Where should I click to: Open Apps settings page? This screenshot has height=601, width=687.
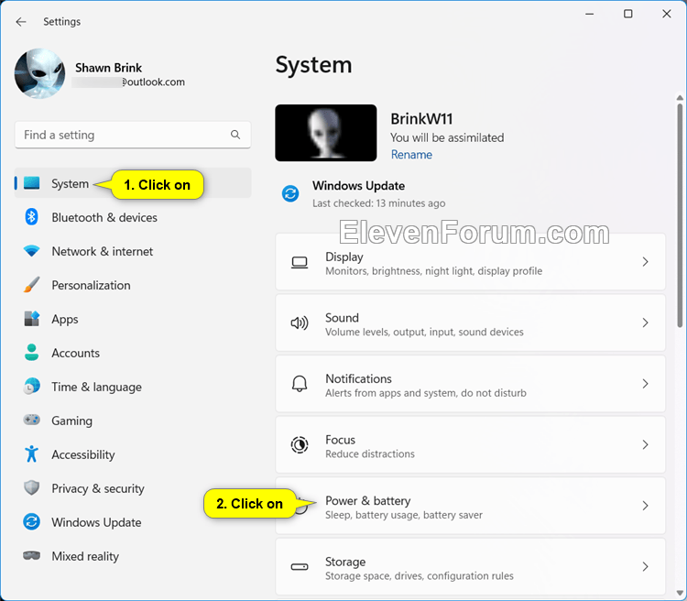(133, 319)
